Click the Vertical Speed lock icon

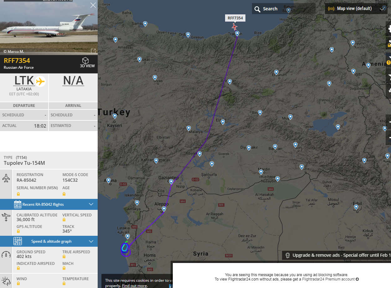(64, 220)
